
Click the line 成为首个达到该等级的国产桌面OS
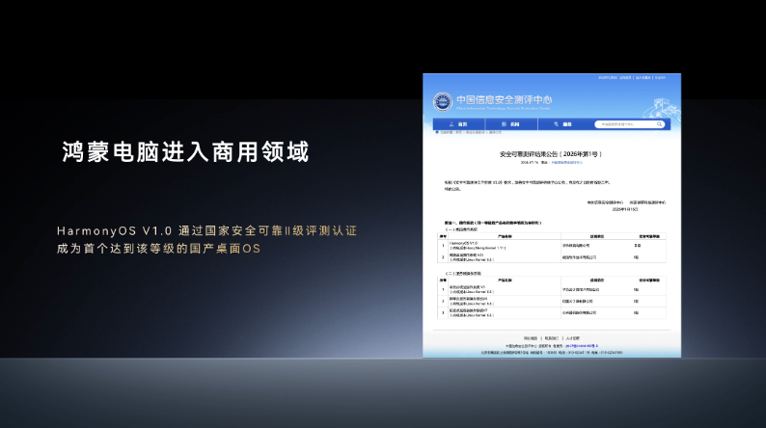tap(159, 249)
